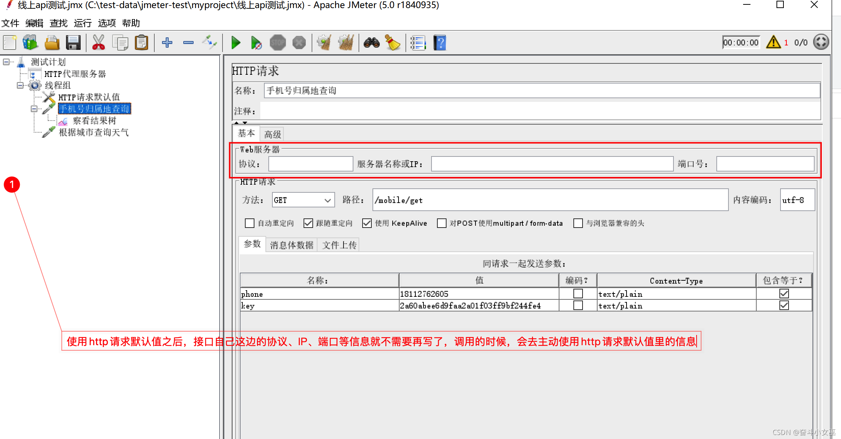Collapse the 线程组 tree node
The height and width of the screenshot is (439, 841).
point(20,85)
